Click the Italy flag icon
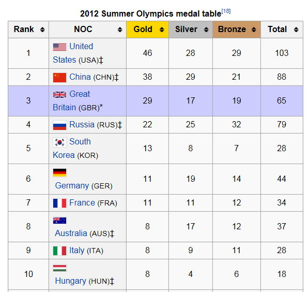This screenshot has width=308, height=292. (60, 251)
